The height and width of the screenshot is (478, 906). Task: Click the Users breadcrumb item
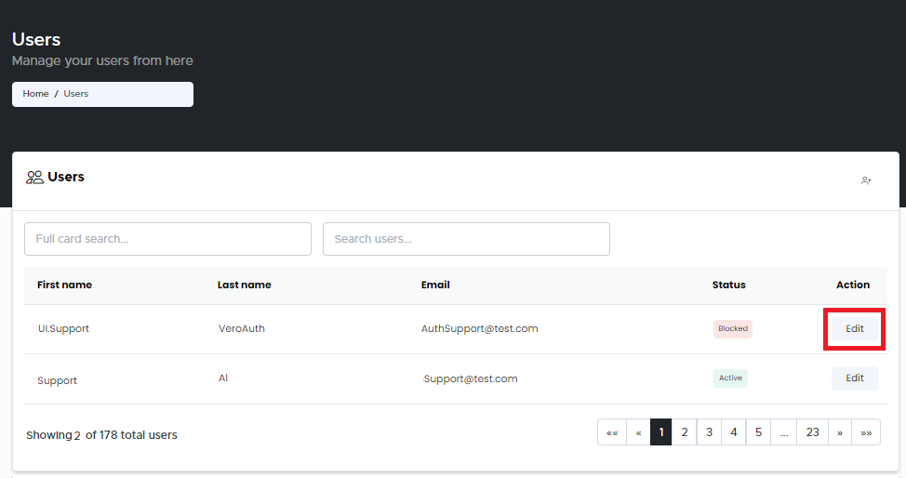tap(76, 94)
